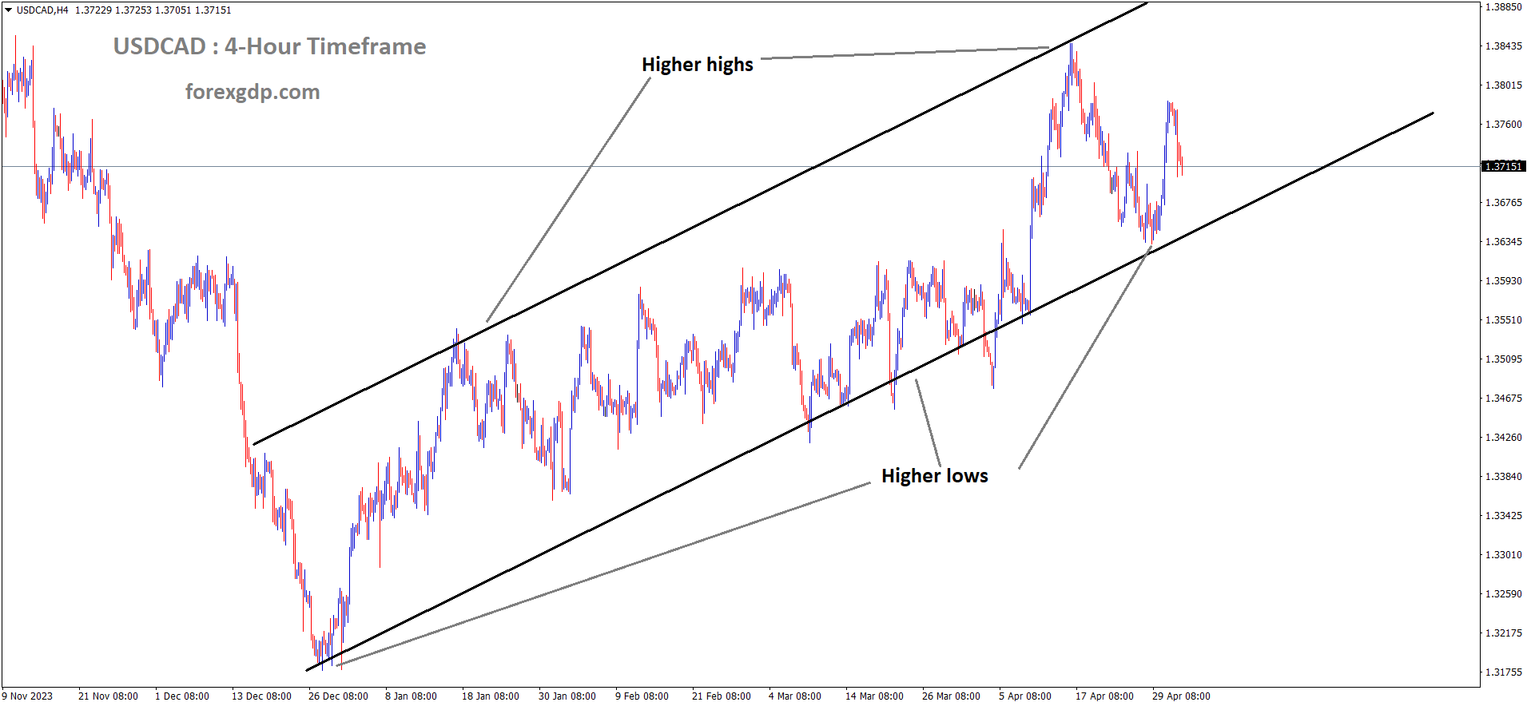Screen dimensions: 1531x706
Task: Click the '21 Nov 08:00' time label
Action: [108, 696]
